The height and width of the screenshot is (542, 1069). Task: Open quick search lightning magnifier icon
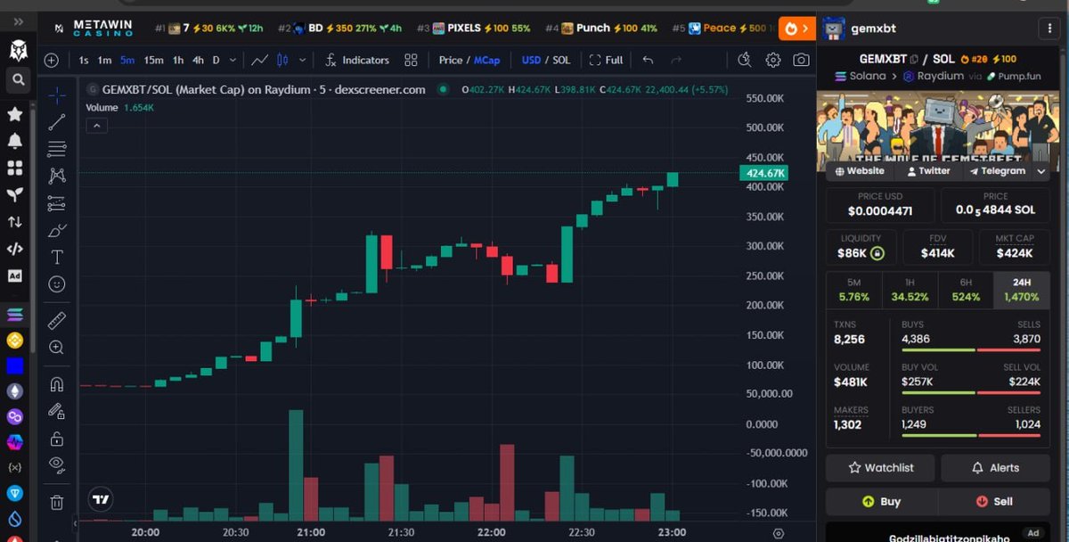(745, 61)
